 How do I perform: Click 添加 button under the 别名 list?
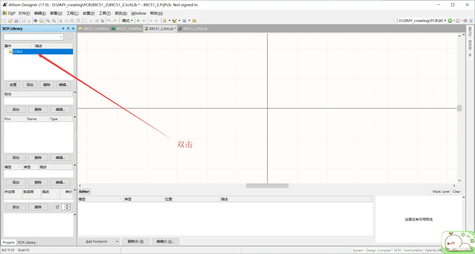16,109
